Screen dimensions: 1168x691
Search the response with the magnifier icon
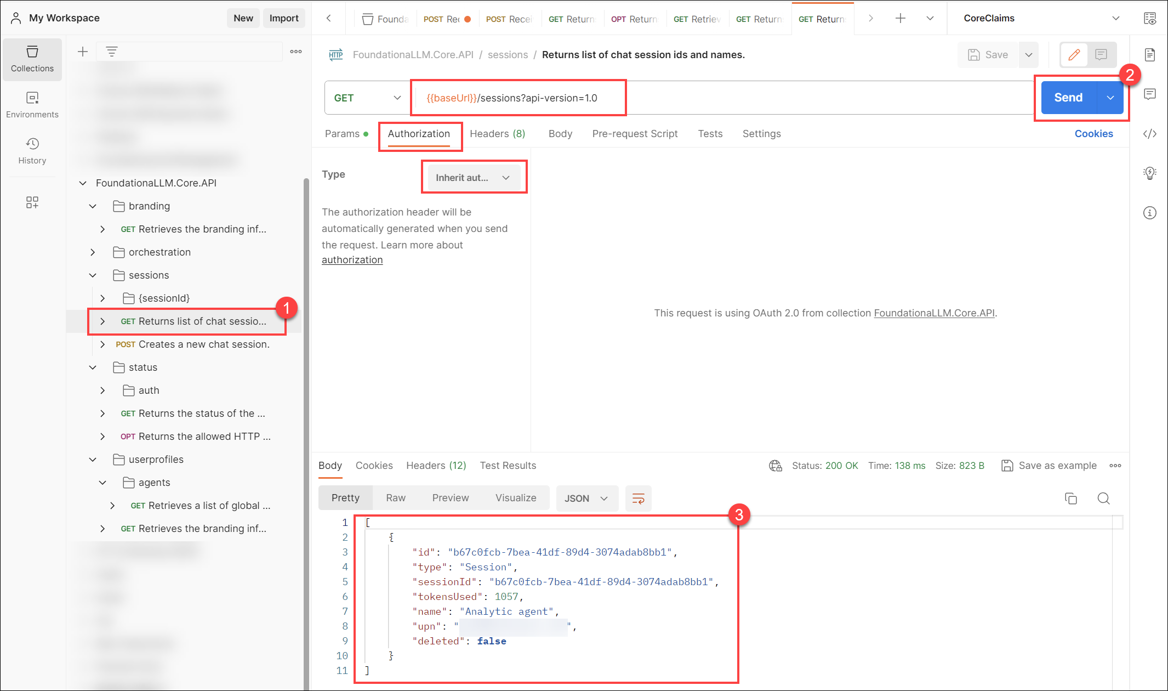[x=1104, y=498]
